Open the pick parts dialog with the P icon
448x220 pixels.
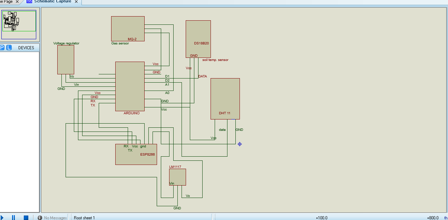coord(3,48)
